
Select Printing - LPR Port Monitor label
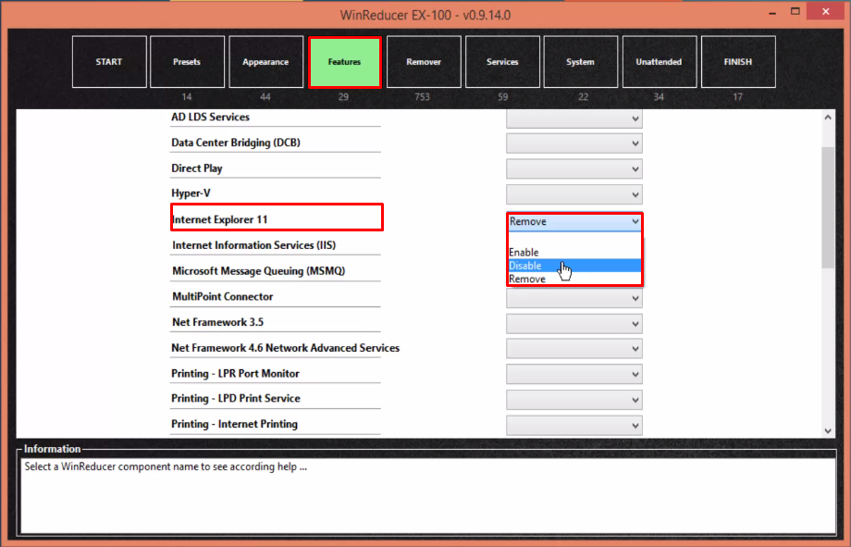point(236,374)
